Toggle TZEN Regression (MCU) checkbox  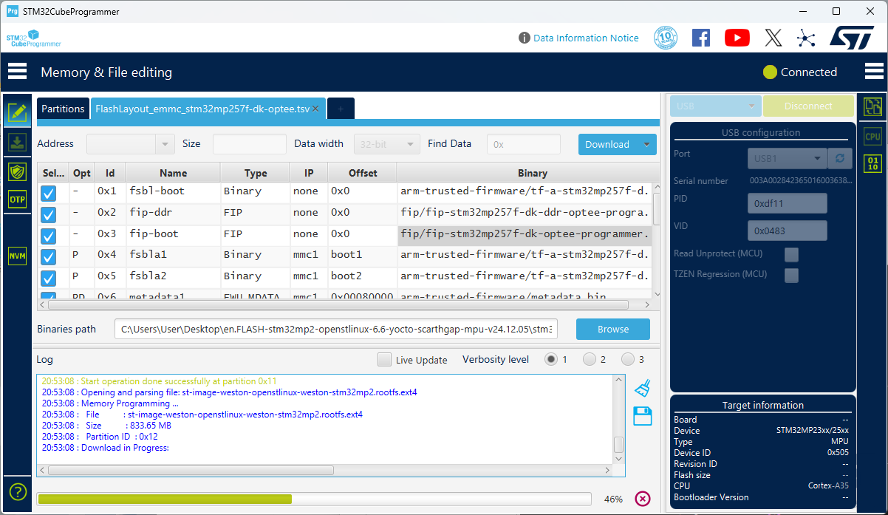tap(791, 275)
